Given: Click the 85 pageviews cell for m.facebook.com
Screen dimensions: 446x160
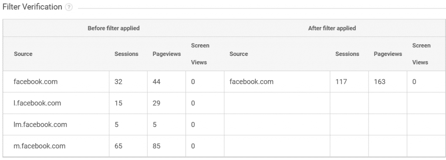Looking at the screenshot, I should pyautogui.click(x=156, y=146).
